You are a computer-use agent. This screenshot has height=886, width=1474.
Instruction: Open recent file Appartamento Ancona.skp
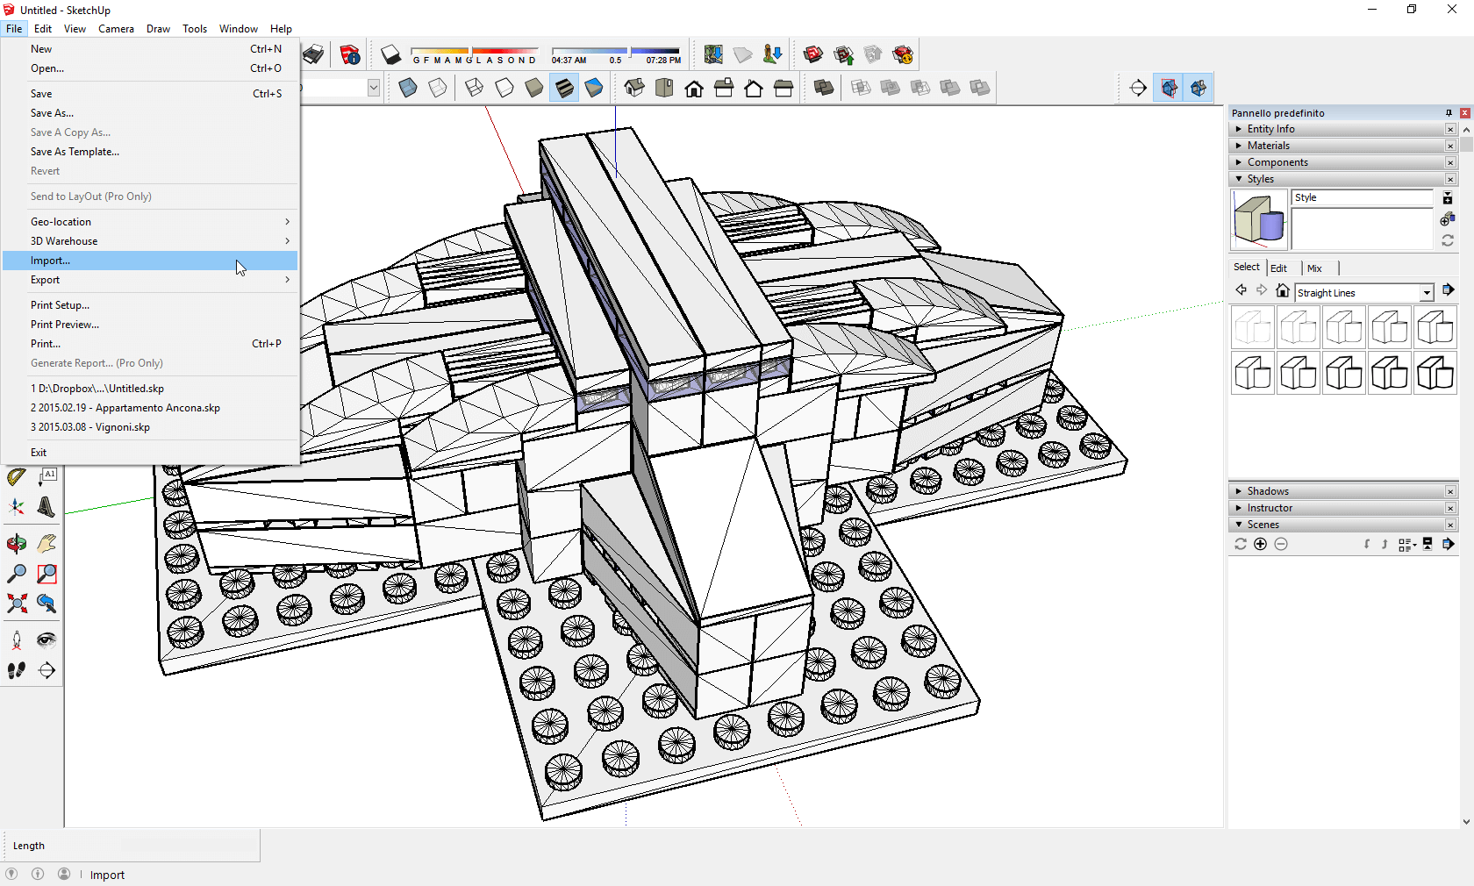point(150,408)
